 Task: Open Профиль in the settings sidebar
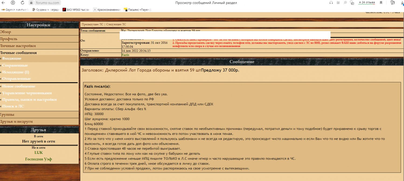[x=9, y=39]
